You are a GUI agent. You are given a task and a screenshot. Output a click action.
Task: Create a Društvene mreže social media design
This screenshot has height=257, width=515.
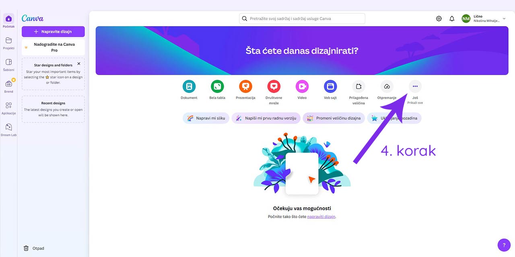(x=274, y=86)
